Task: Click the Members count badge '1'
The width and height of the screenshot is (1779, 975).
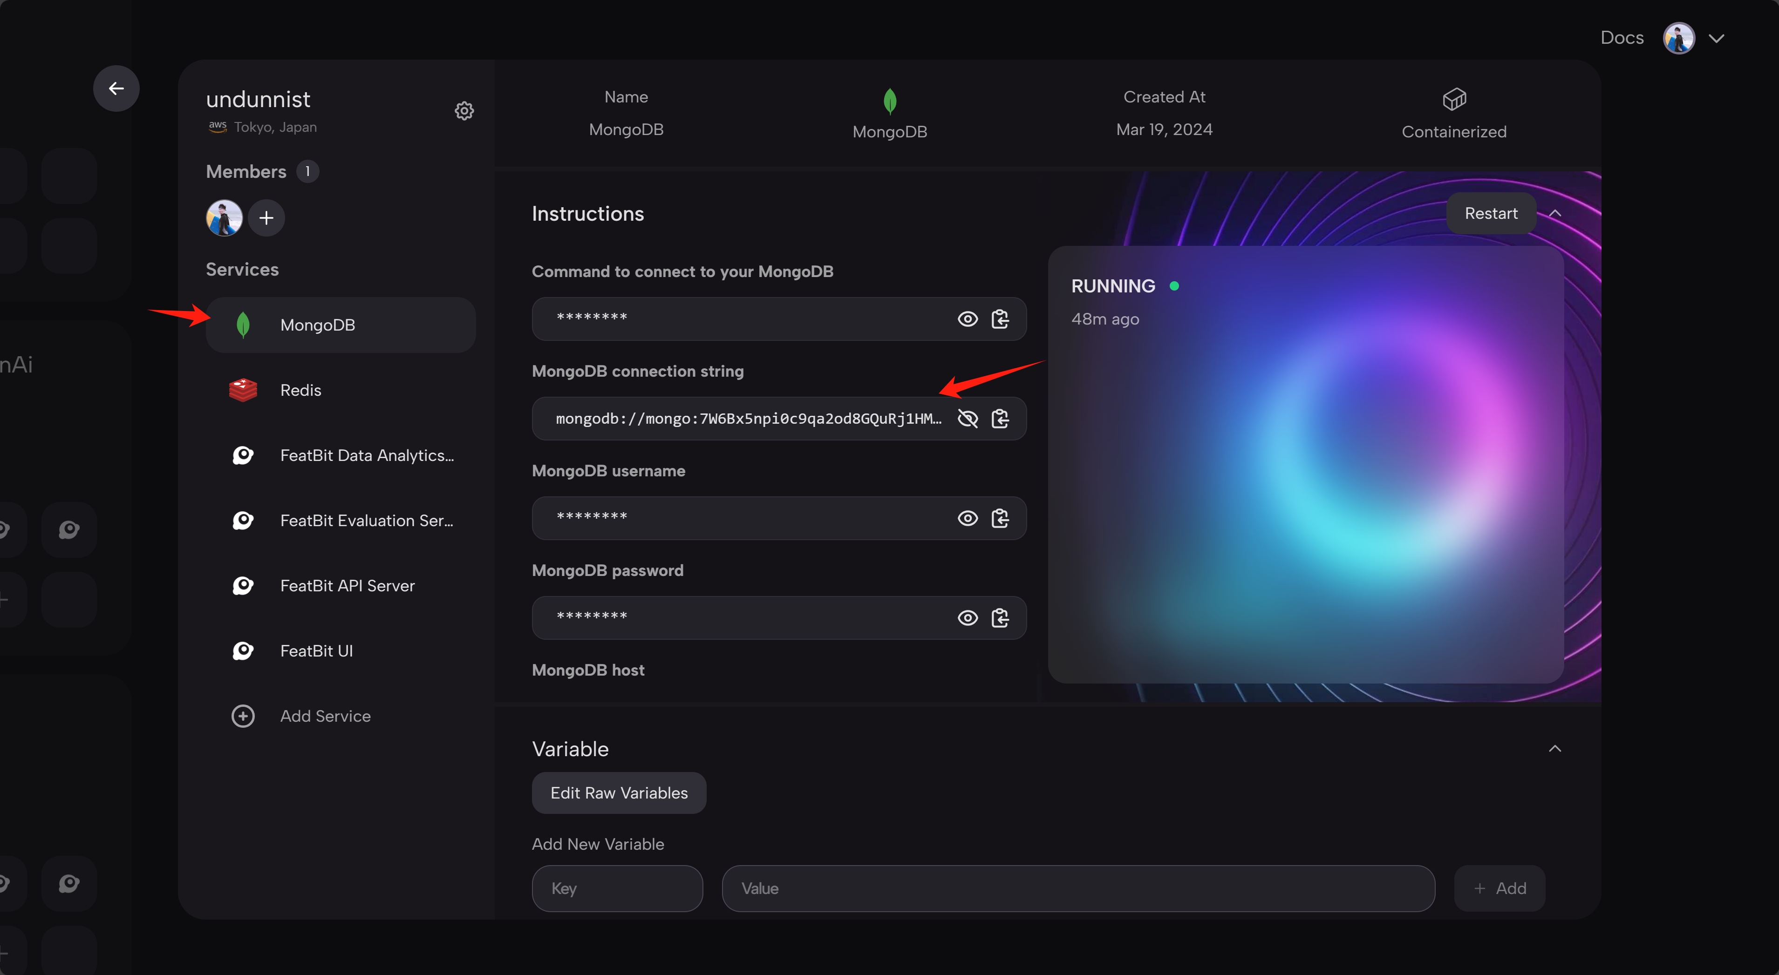Action: (307, 171)
